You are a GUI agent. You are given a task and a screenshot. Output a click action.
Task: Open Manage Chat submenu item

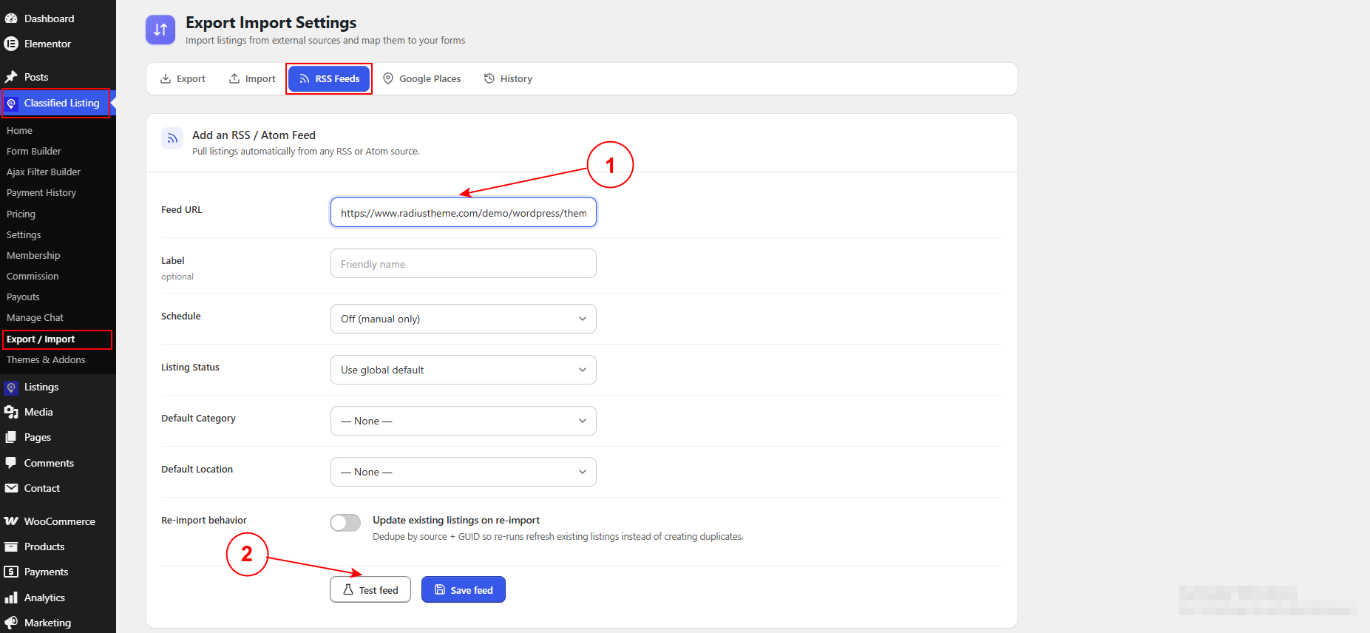[35, 317]
